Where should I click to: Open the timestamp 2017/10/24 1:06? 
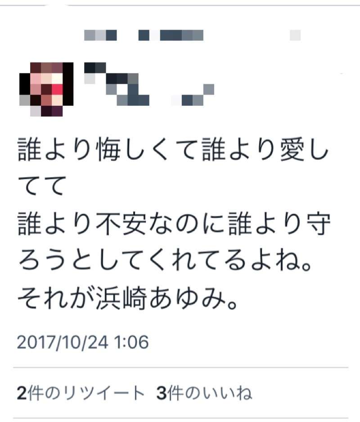click(x=83, y=342)
